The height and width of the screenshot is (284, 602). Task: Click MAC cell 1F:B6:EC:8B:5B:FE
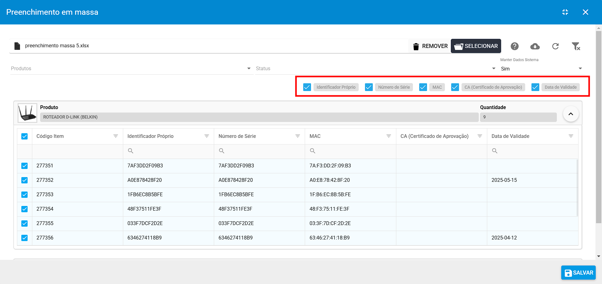[x=350, y=195]
